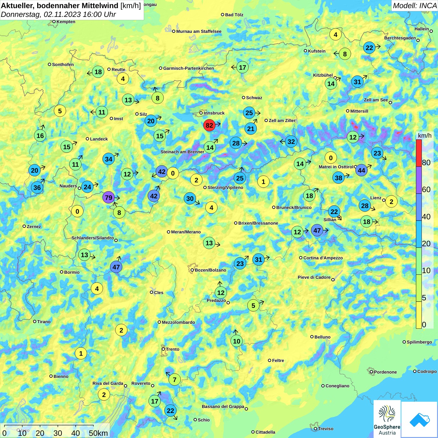Click the Belluno town label
Viewport: 438px width, 438px height.
[x=322, y=337]
